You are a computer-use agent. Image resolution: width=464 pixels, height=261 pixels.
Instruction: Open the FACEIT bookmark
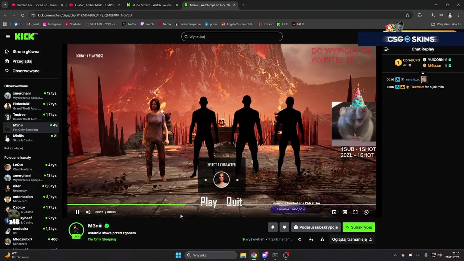(x=299, y=24)
